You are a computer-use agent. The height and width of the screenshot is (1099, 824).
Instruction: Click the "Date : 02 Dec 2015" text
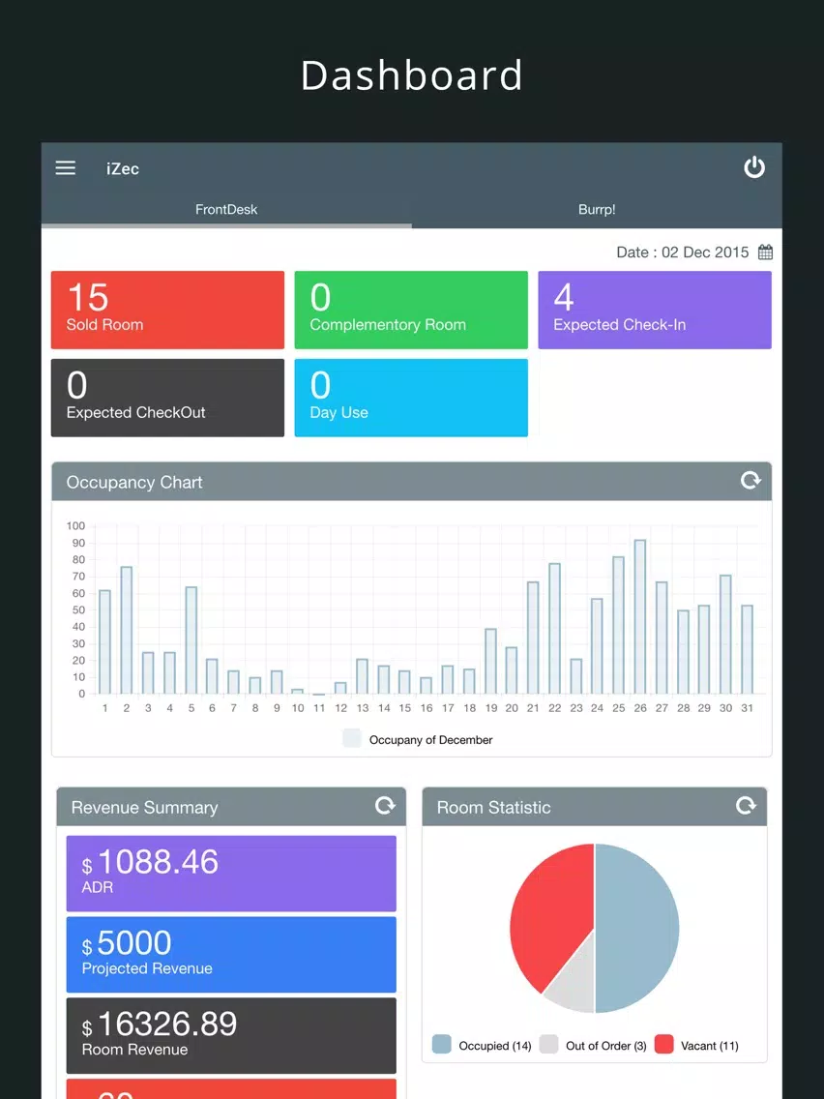click(683, 252)
